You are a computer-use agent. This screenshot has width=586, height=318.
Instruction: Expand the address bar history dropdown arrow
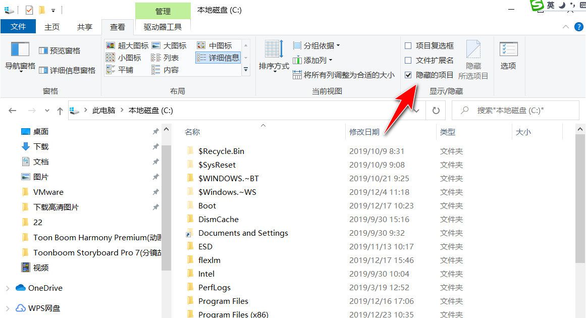(x=416, y=110)
